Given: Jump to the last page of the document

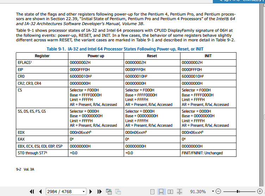Looking at the screenshot, I should pyautogui.click(x=99, y=192).
